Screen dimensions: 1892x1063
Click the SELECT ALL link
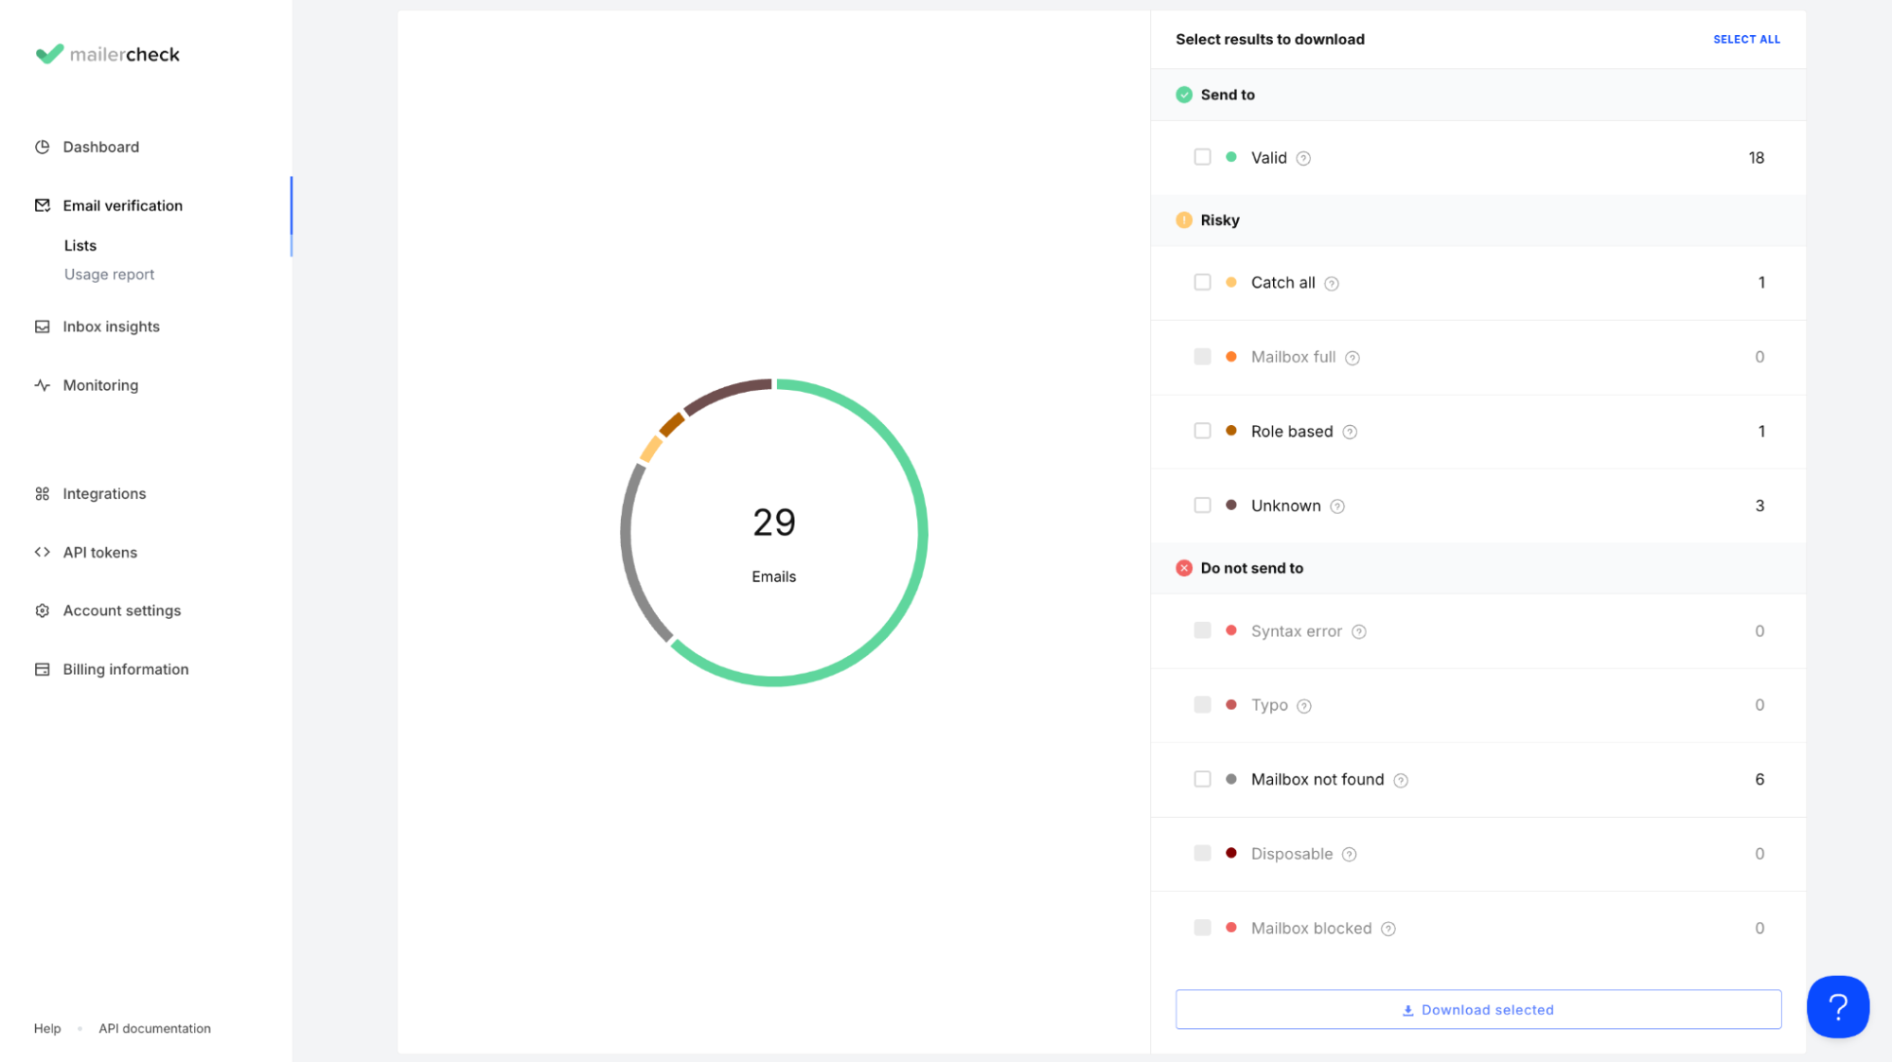[x=1745, y=39]
